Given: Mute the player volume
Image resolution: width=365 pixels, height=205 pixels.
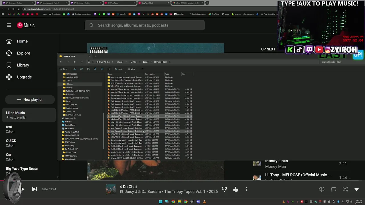Looking at the screenshot, I should click(322, 189).
